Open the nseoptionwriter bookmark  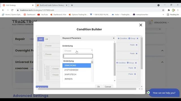pos(141,15)
